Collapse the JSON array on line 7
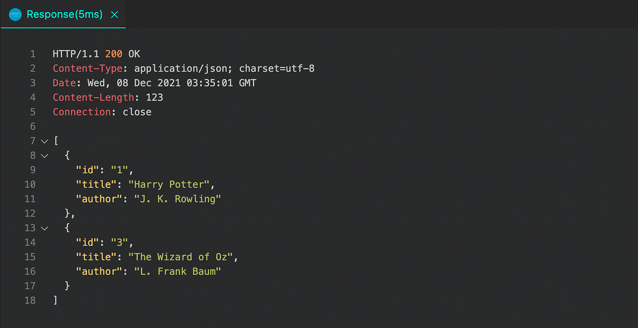Image resolution: width=638 pixels, height=328 pixels. [44, 141]
